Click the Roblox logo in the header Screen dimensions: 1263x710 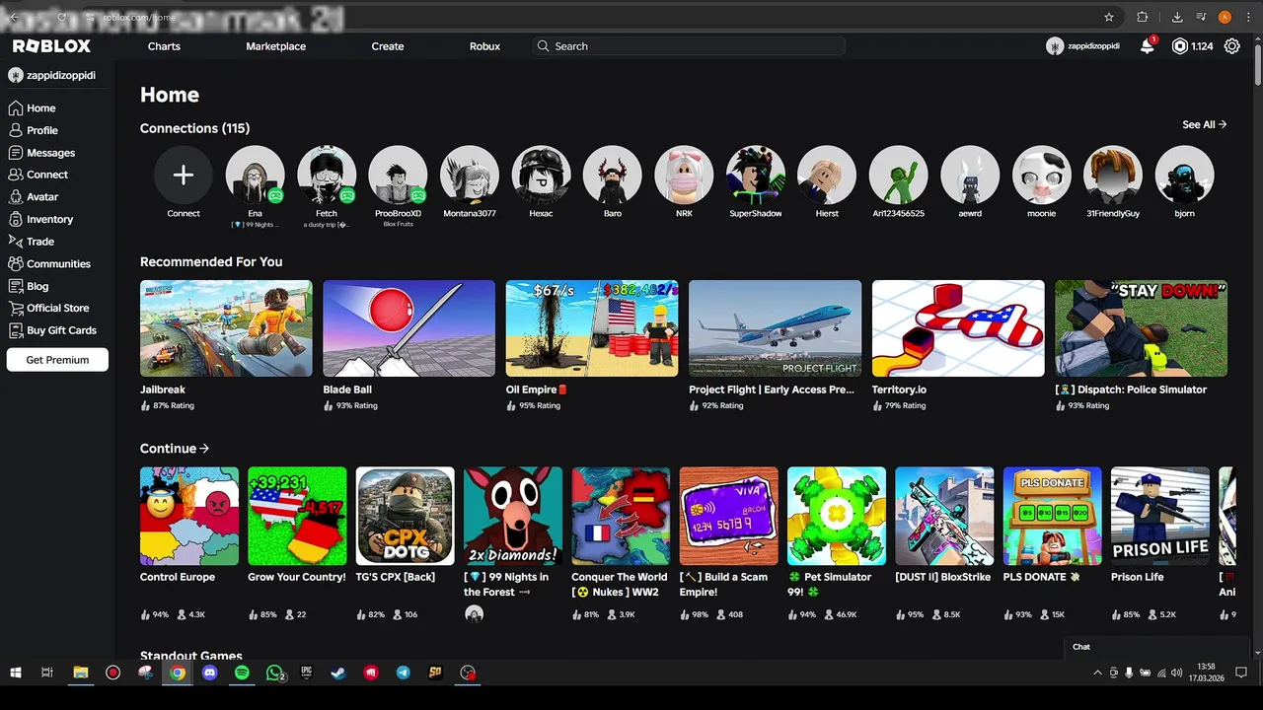click(51, 46)
